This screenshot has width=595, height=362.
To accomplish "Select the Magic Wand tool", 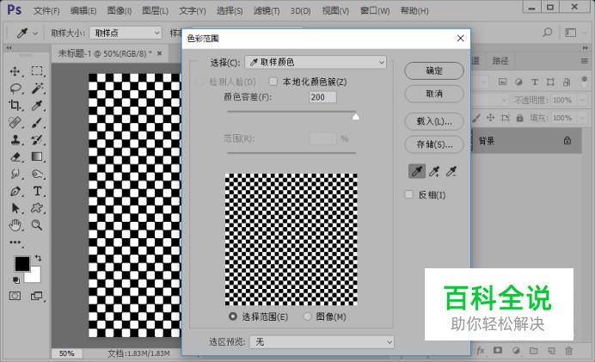I will [x=37, y=88].
